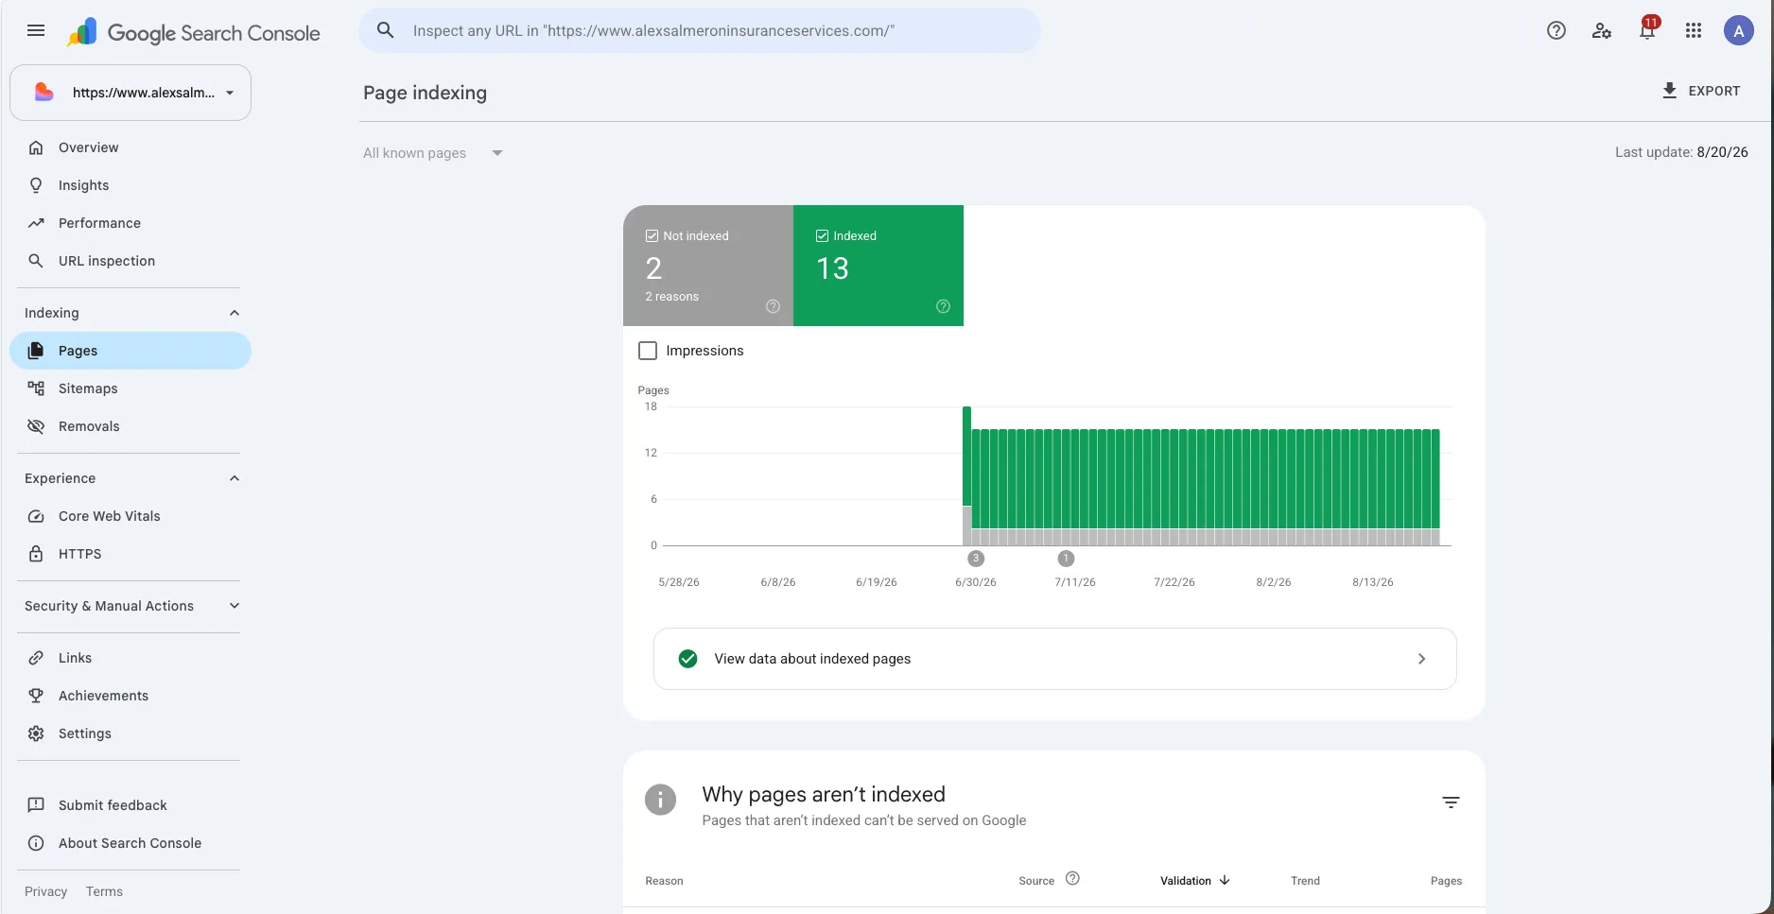Open the Core Web Vitals report
This screenshot has height=914, width=1774.
click(x=130, y=516)
